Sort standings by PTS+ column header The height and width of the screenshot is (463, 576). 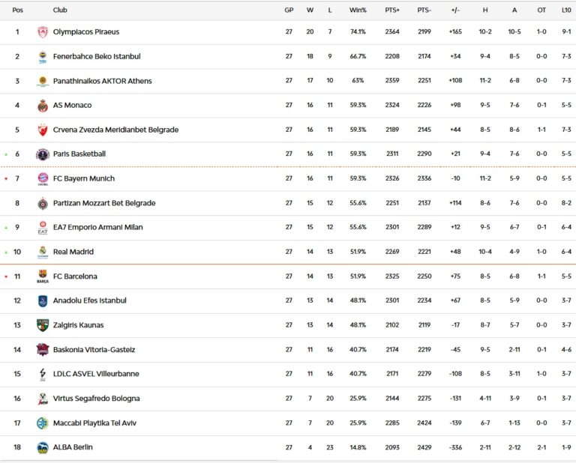coord(392,10)
